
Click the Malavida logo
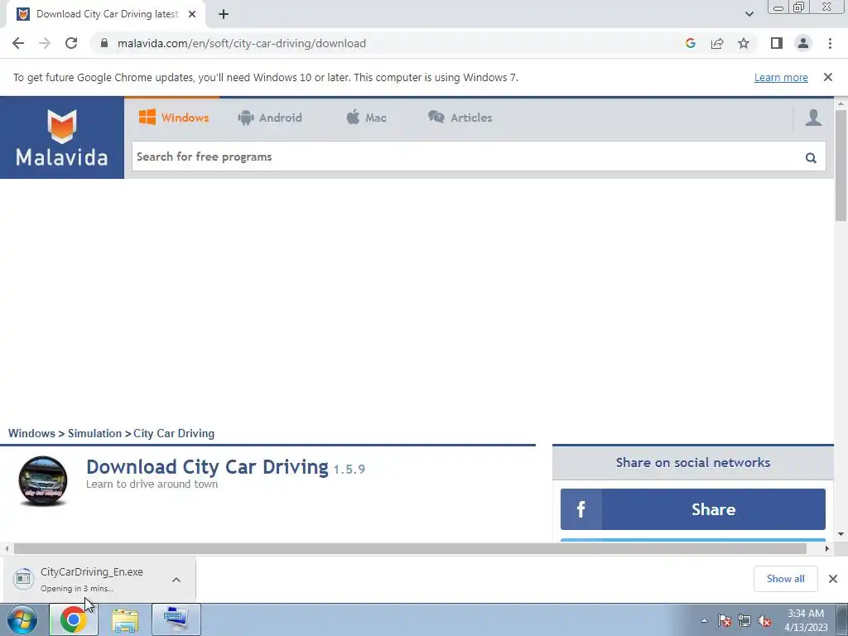(61, 137)
